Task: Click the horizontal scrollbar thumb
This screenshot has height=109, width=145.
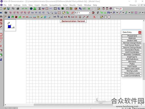Action: point(73,105)
